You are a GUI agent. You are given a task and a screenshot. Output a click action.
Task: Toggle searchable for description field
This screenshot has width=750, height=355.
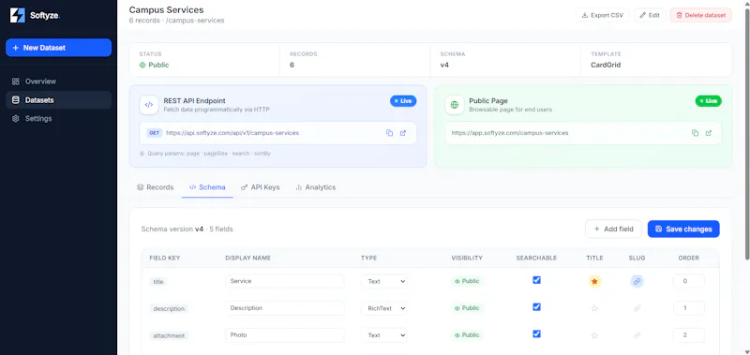click(536, 306)
